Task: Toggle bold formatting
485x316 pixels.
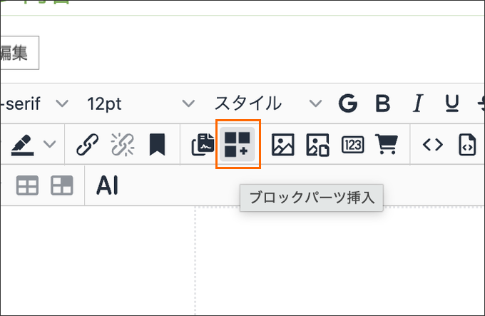Action: pos(383,103)
